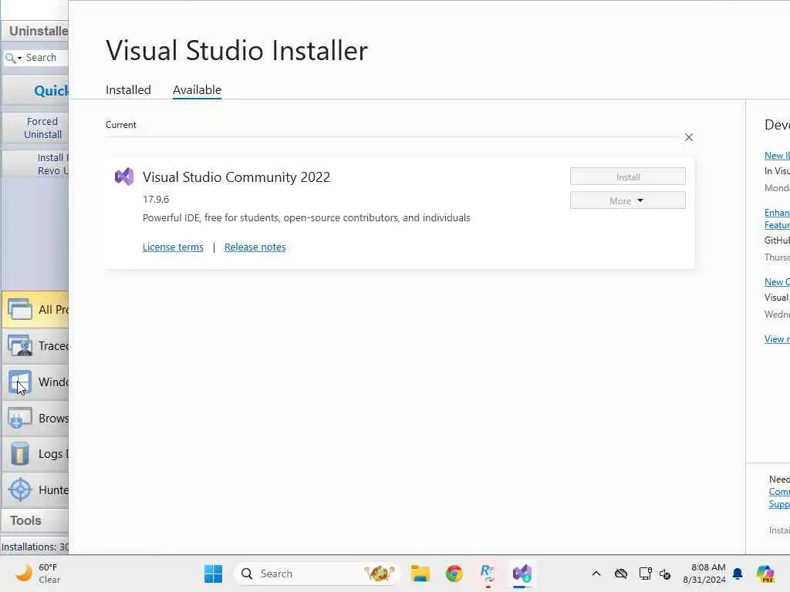
Task: Expand the Tools section in Revo sidebar
Action: (35, 520)
